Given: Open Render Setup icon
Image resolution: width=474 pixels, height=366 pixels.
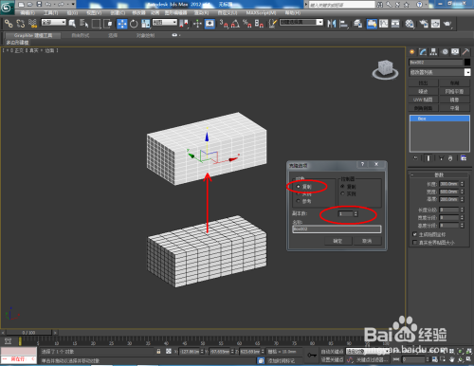Looking at the screenshot, I should [x=424, y=24].
